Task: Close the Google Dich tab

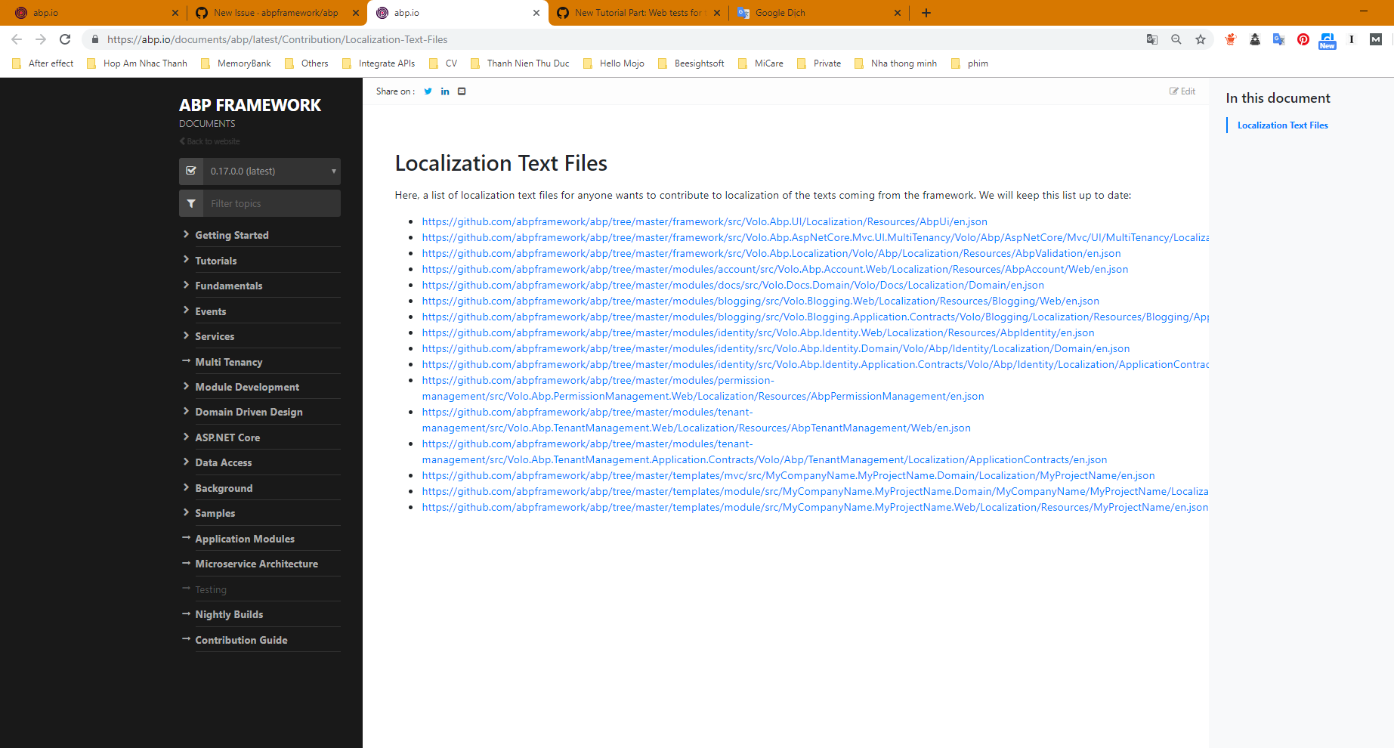Action: pyautogui.click(x=898, y=13)
